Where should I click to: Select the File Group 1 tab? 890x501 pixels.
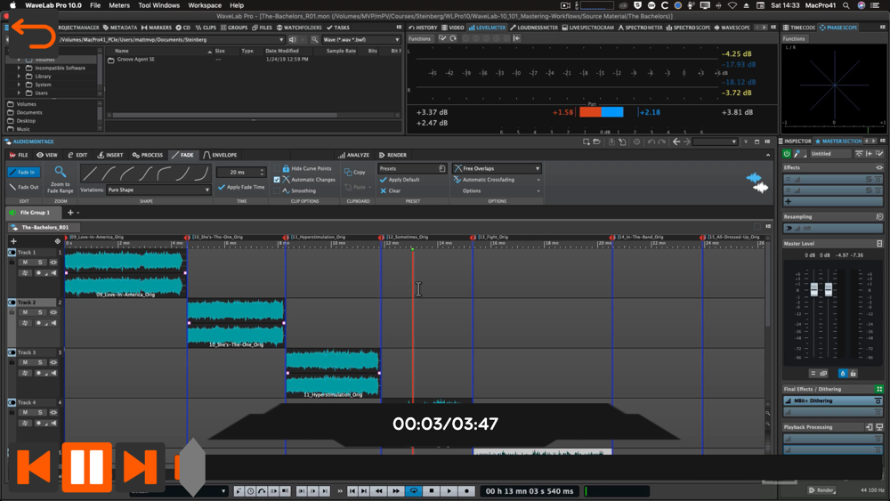[x=32, y=213]
